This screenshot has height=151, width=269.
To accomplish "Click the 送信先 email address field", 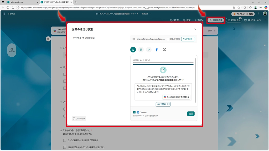I will coord(163,61).
